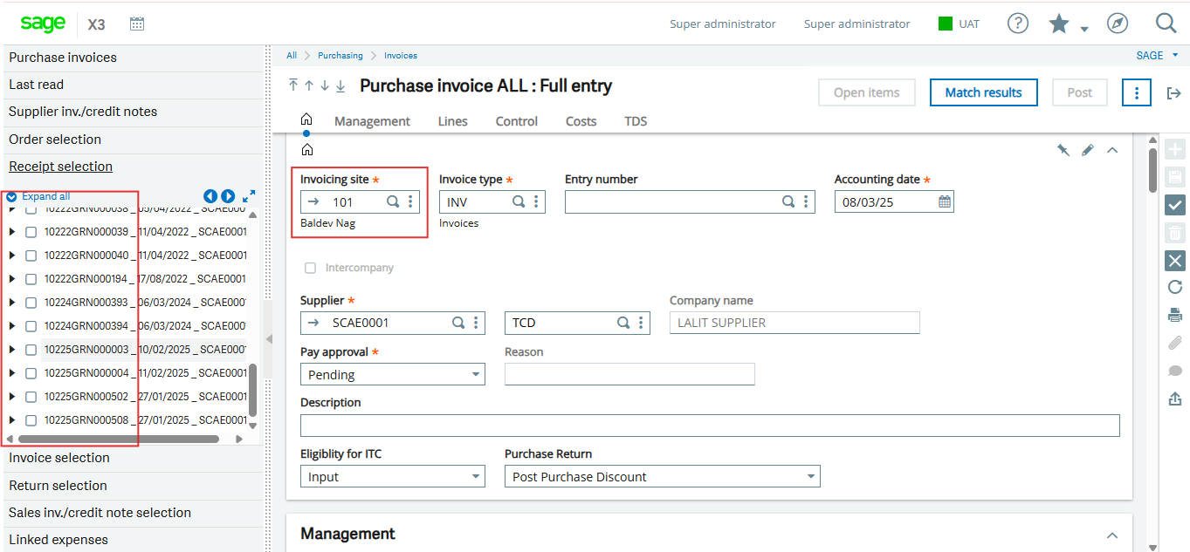Open the Control tab

[x=515, y=121]
